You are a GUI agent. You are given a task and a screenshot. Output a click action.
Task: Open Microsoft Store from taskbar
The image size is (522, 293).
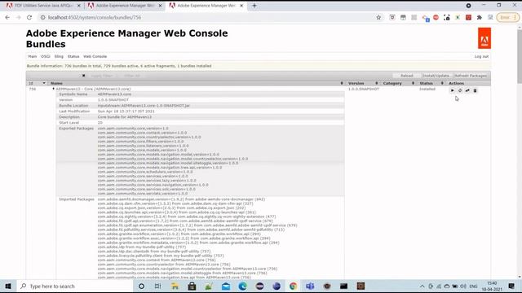pos(192,286)
